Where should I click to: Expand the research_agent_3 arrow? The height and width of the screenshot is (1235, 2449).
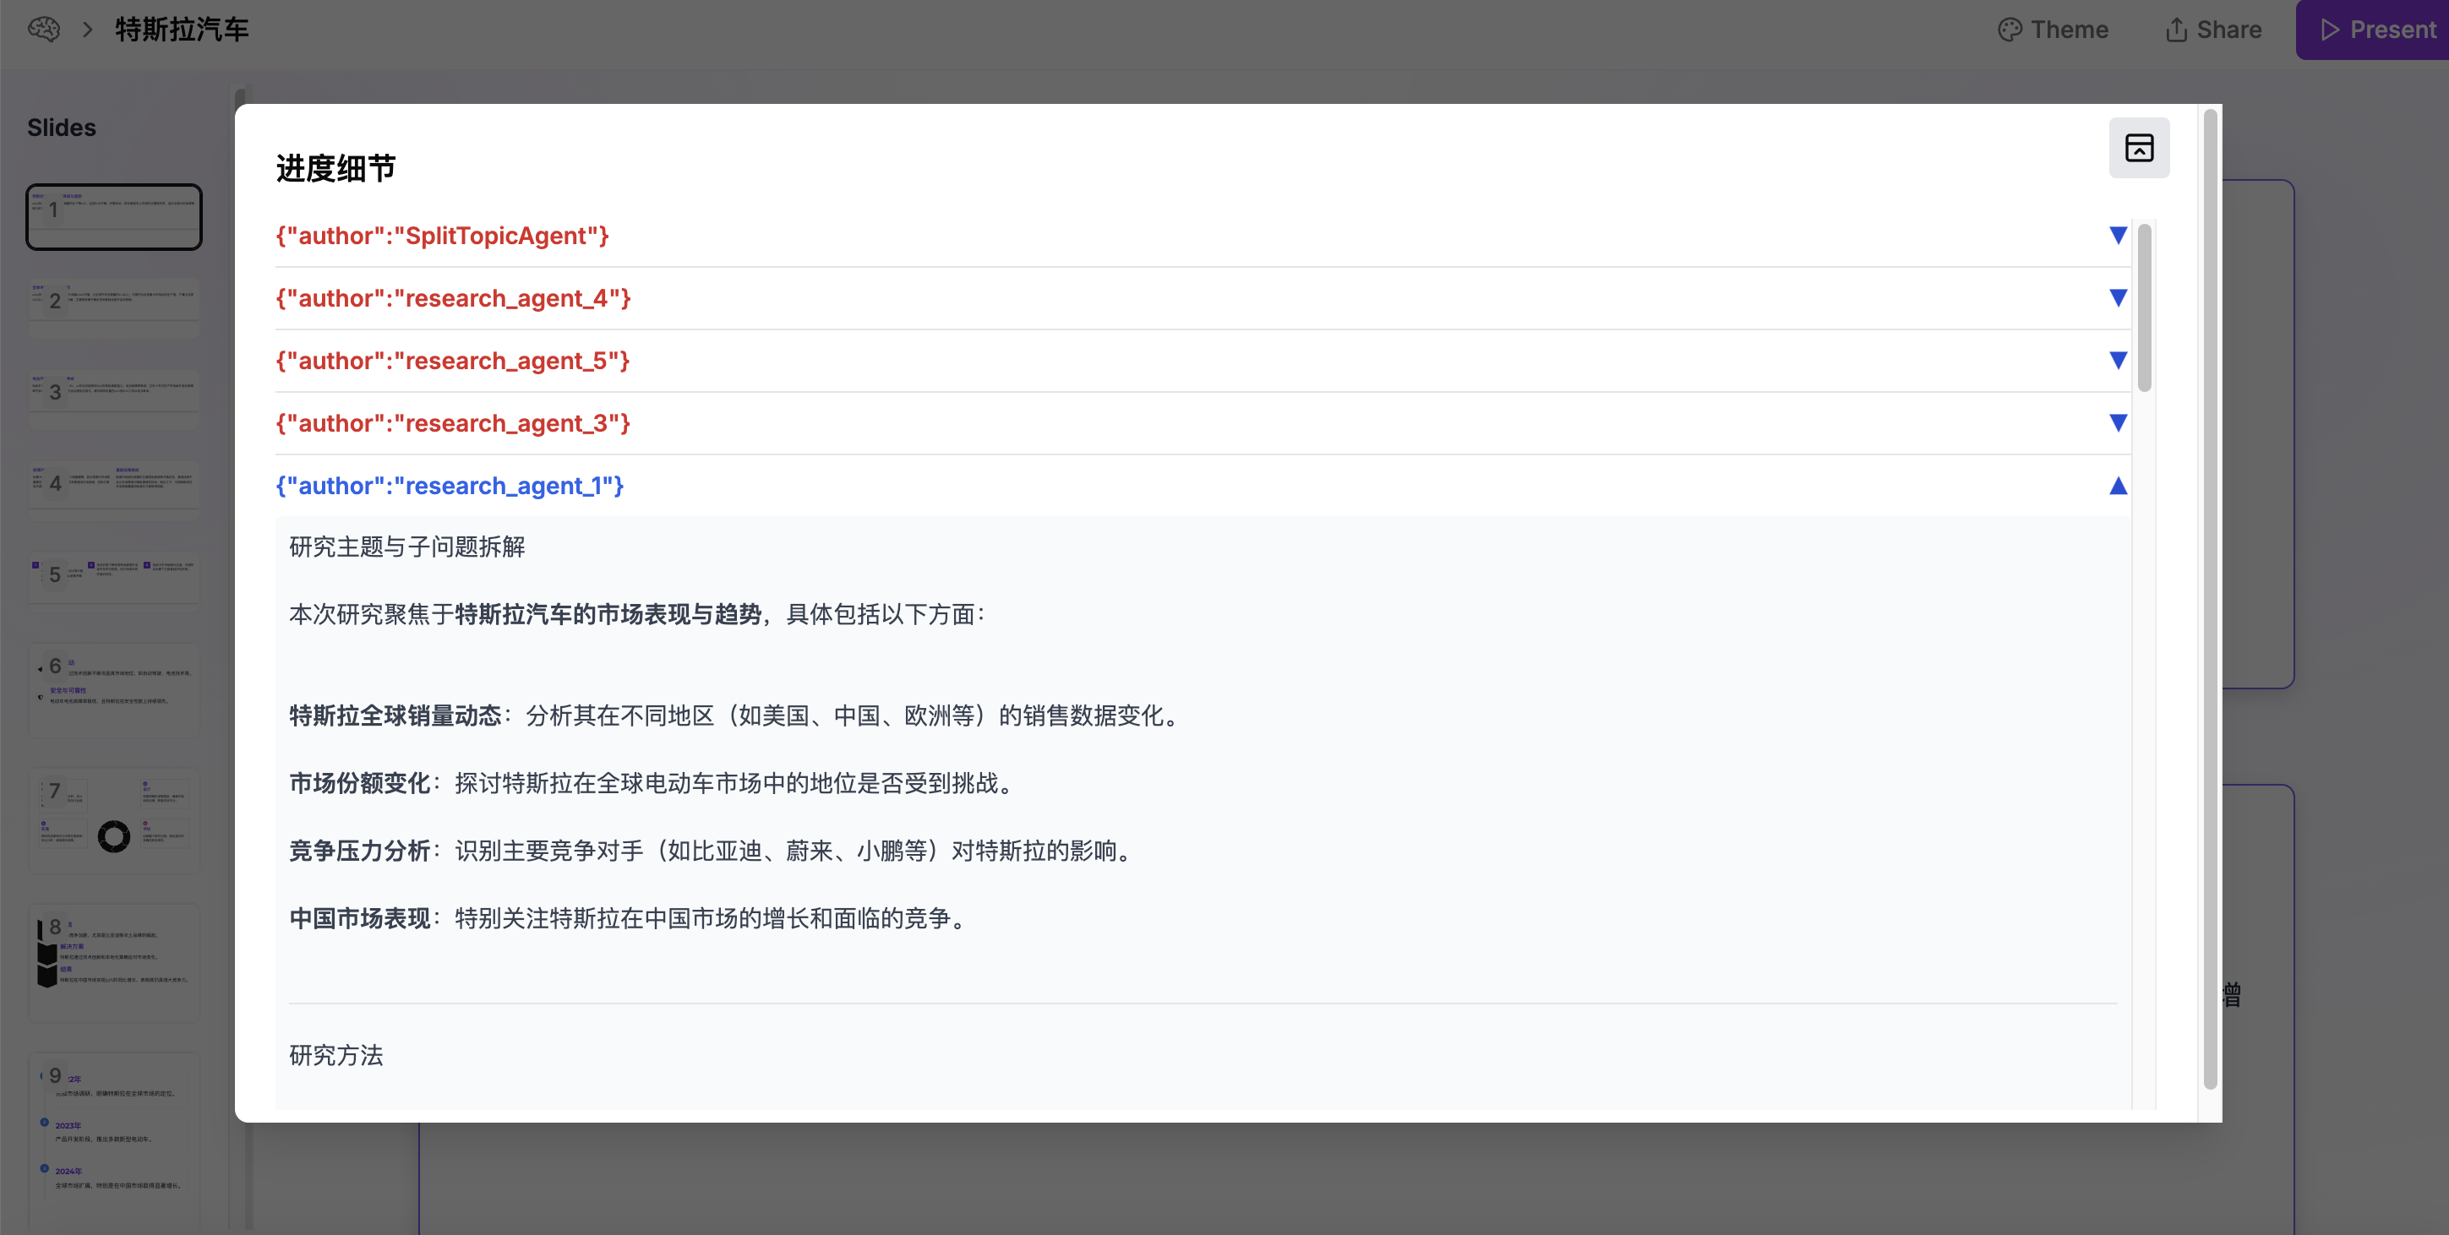point(2117,422)
